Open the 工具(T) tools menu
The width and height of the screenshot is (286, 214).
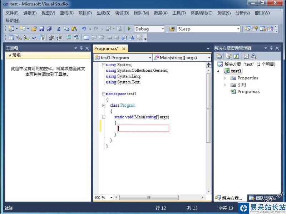[179, 13]
